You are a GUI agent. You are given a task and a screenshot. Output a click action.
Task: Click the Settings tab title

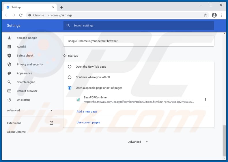tap(16, 7)
